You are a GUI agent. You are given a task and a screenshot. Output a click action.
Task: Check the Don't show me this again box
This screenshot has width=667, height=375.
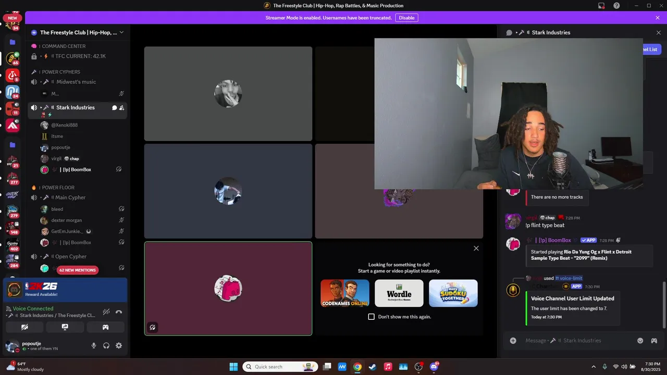[372, 317]
